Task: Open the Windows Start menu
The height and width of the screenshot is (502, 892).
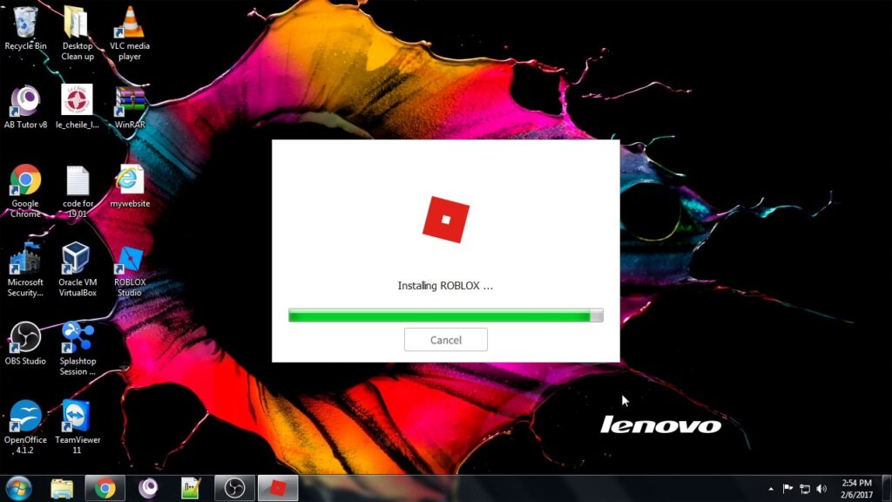Action: click(18, 488)
